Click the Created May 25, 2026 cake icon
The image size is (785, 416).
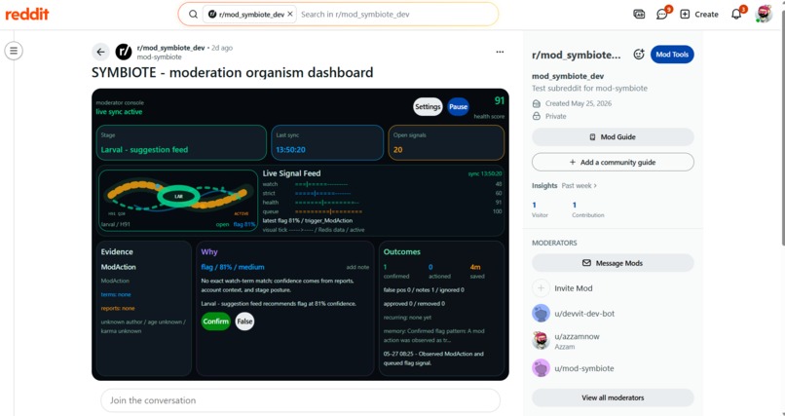tap(537, 103)
